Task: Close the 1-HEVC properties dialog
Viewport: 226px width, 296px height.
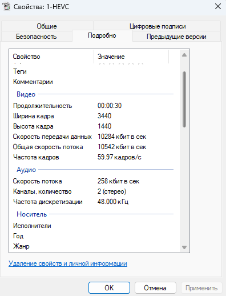Action: click(x=218, y=6)
